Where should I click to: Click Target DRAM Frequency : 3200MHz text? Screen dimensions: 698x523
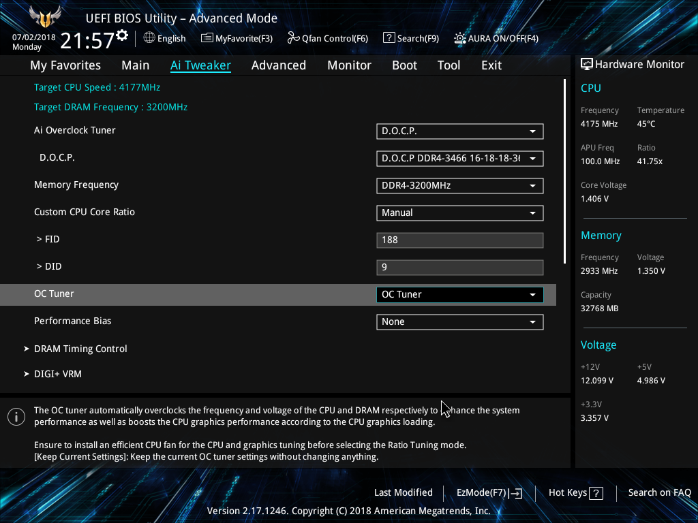tap(111, 107)
